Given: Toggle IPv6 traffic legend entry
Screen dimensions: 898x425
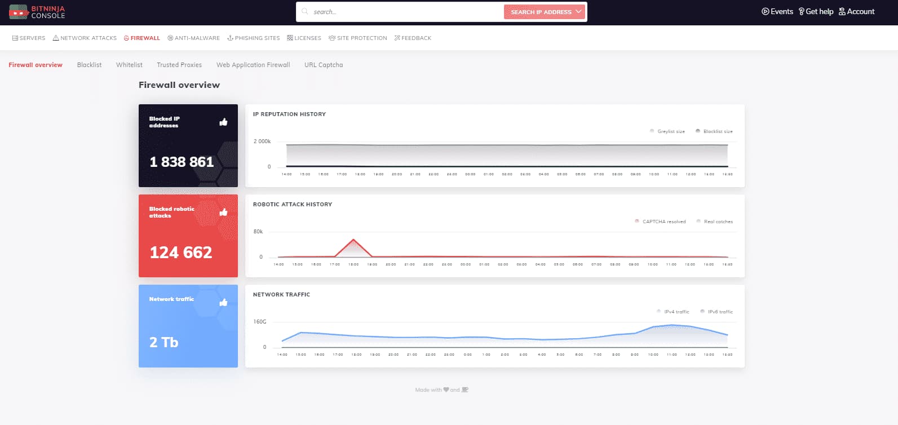Looking at the screenshot, I should [x=716, y=312].
